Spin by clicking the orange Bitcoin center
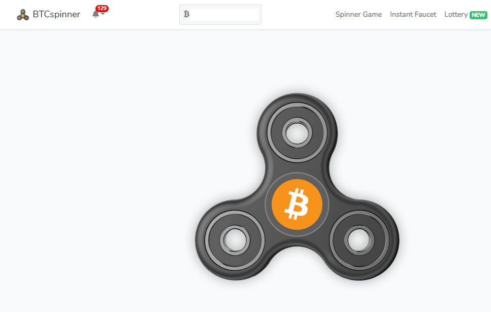Viewport: 491px width, 312px height. pyautogui.click(x=297, y=204)
